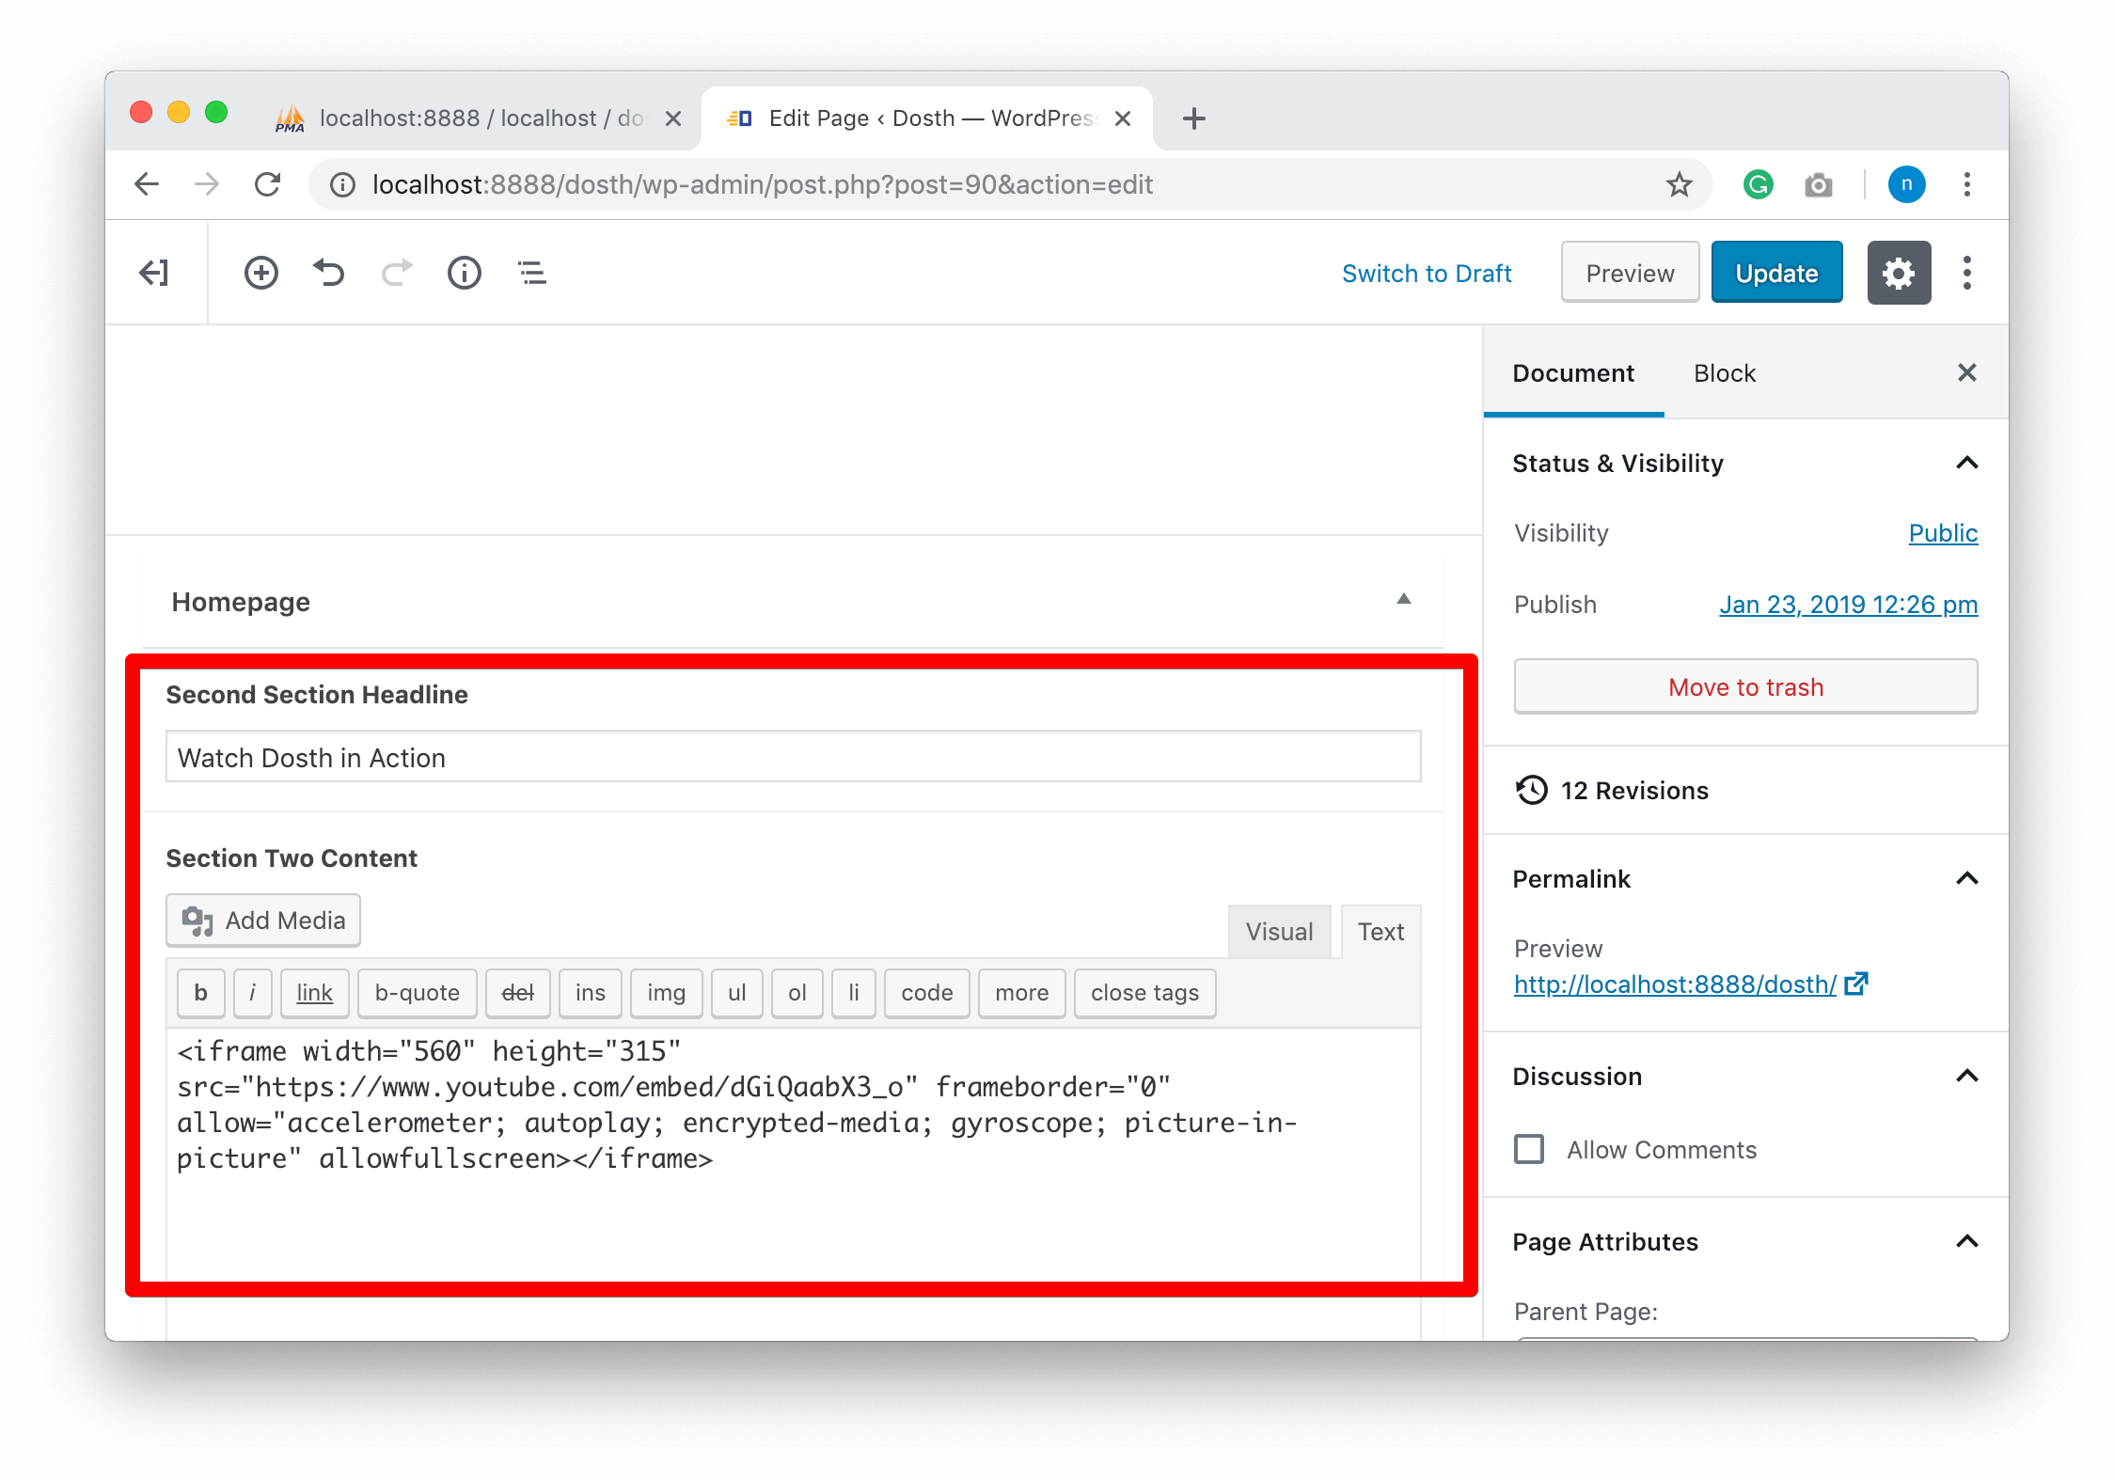This screenshot has width=2114, height=1480.
Task: Click the site information icon in address bar
Action: pyautogui.click(x=343, y=184)
